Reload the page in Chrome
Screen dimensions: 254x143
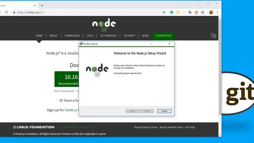(6, 12)
